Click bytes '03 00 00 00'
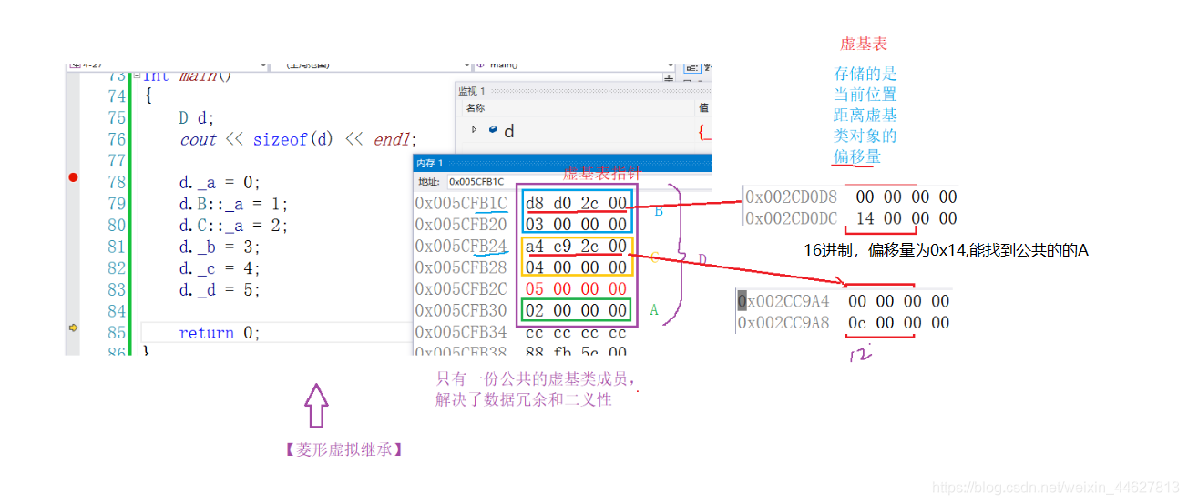Screen dimensions: 1188x504 577,225
